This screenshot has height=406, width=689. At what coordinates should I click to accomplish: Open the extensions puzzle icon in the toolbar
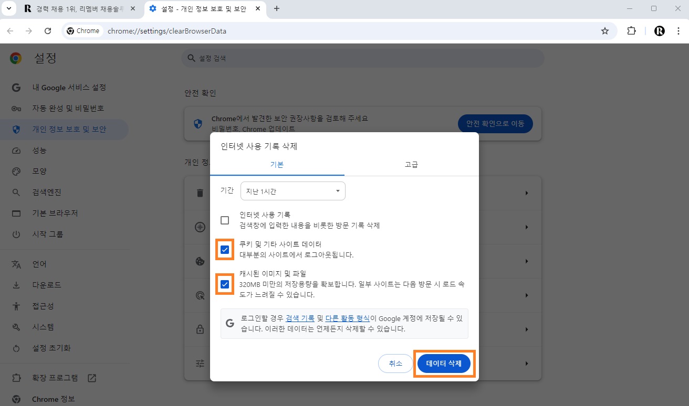[632, 31]
